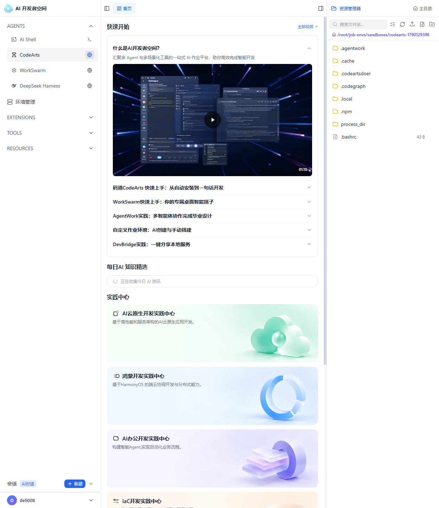Viewport: 439px width, 508px height.
Task: Open the .agentwork folder
Action: [x=383, y=48]
